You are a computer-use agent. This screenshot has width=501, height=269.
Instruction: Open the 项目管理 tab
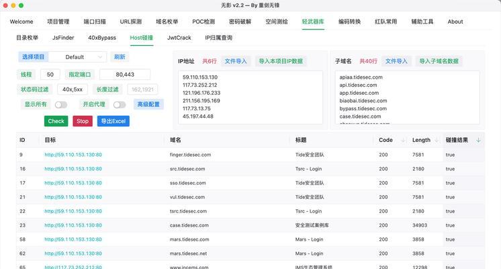point(58,22)
